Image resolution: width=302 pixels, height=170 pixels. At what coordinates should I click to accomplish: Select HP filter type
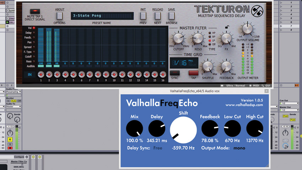pos(210,33)
